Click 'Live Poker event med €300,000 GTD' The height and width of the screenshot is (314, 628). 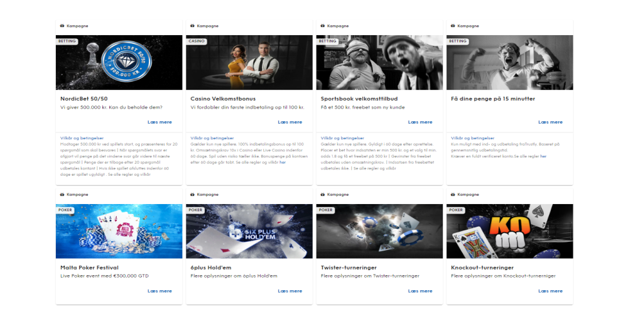[104, 276]
